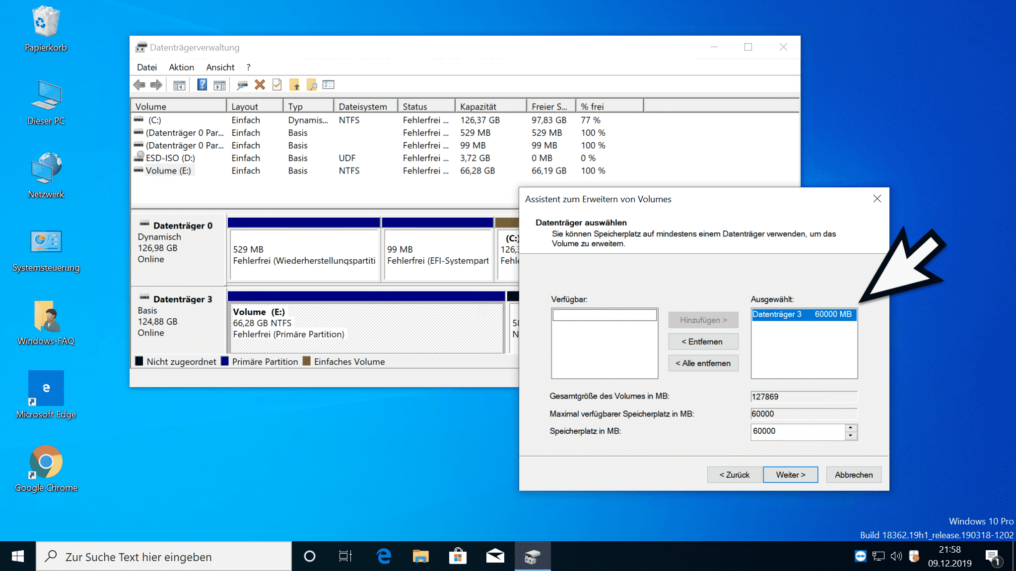Click the blue Help question-mark toolbar icon
This screenshot has width=1016, height=571.
tap(202, 85)
